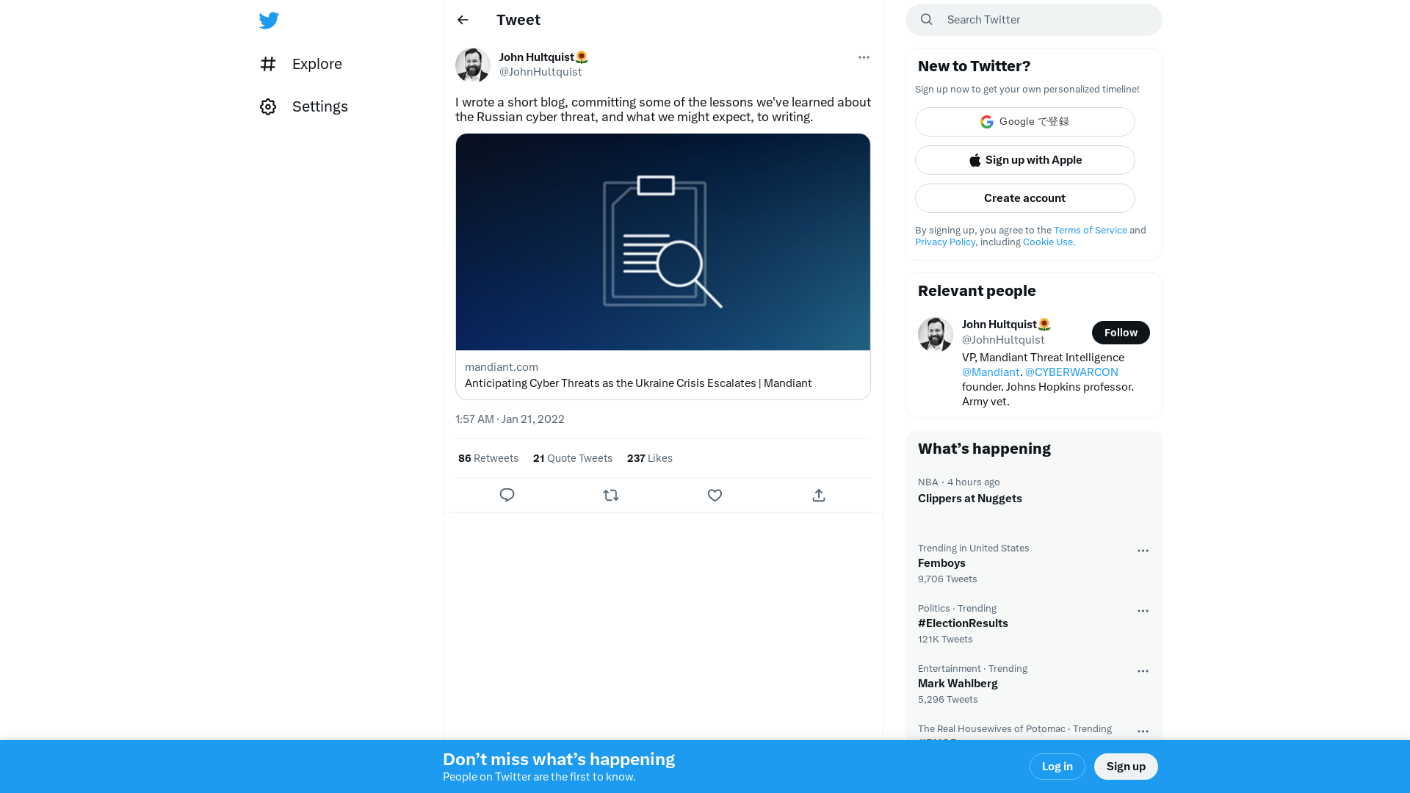1410x793 pixels.
Task: Click Log in on the bottom banner
Action: [1057, 767]
